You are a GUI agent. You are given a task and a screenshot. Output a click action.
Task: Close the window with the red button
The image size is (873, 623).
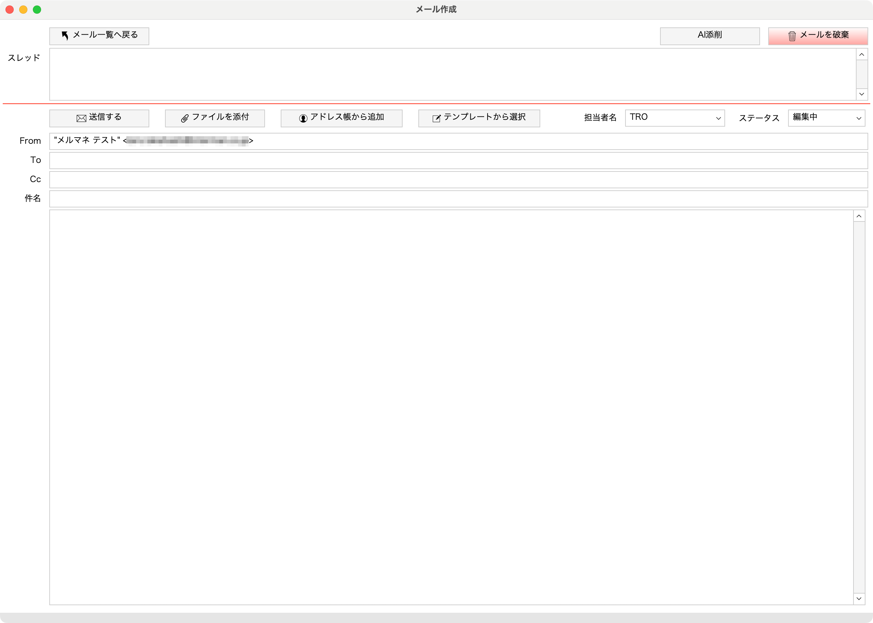[10, 9]
